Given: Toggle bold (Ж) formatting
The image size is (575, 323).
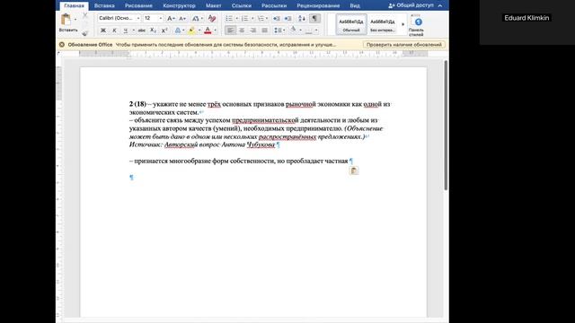Looking at the screenshot, I should click(x=103, y=31).
